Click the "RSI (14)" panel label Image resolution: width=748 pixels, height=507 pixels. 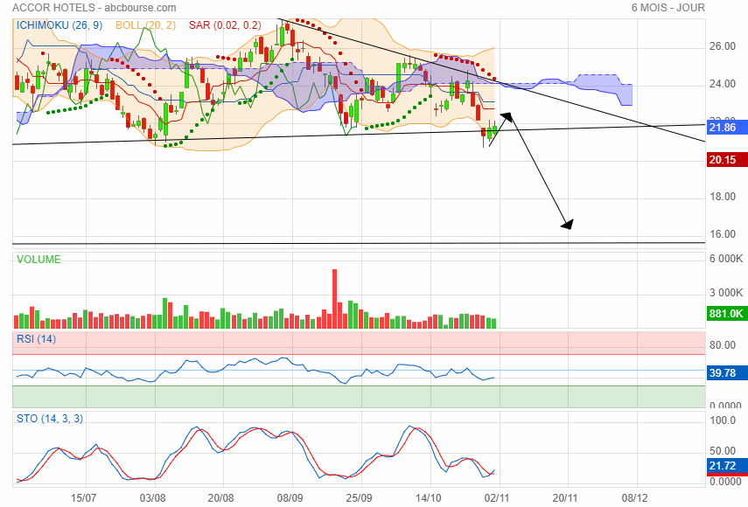point(36,339)
